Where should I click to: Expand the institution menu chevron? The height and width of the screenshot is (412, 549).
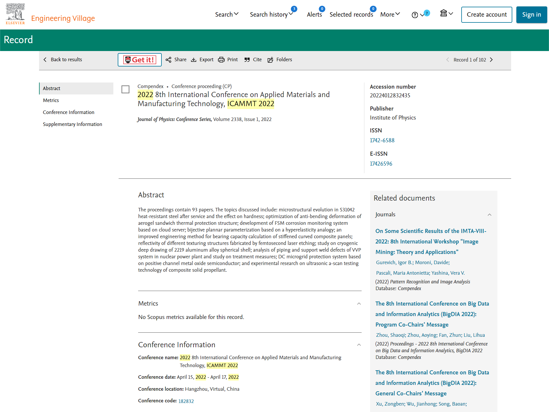coord(451,13)
